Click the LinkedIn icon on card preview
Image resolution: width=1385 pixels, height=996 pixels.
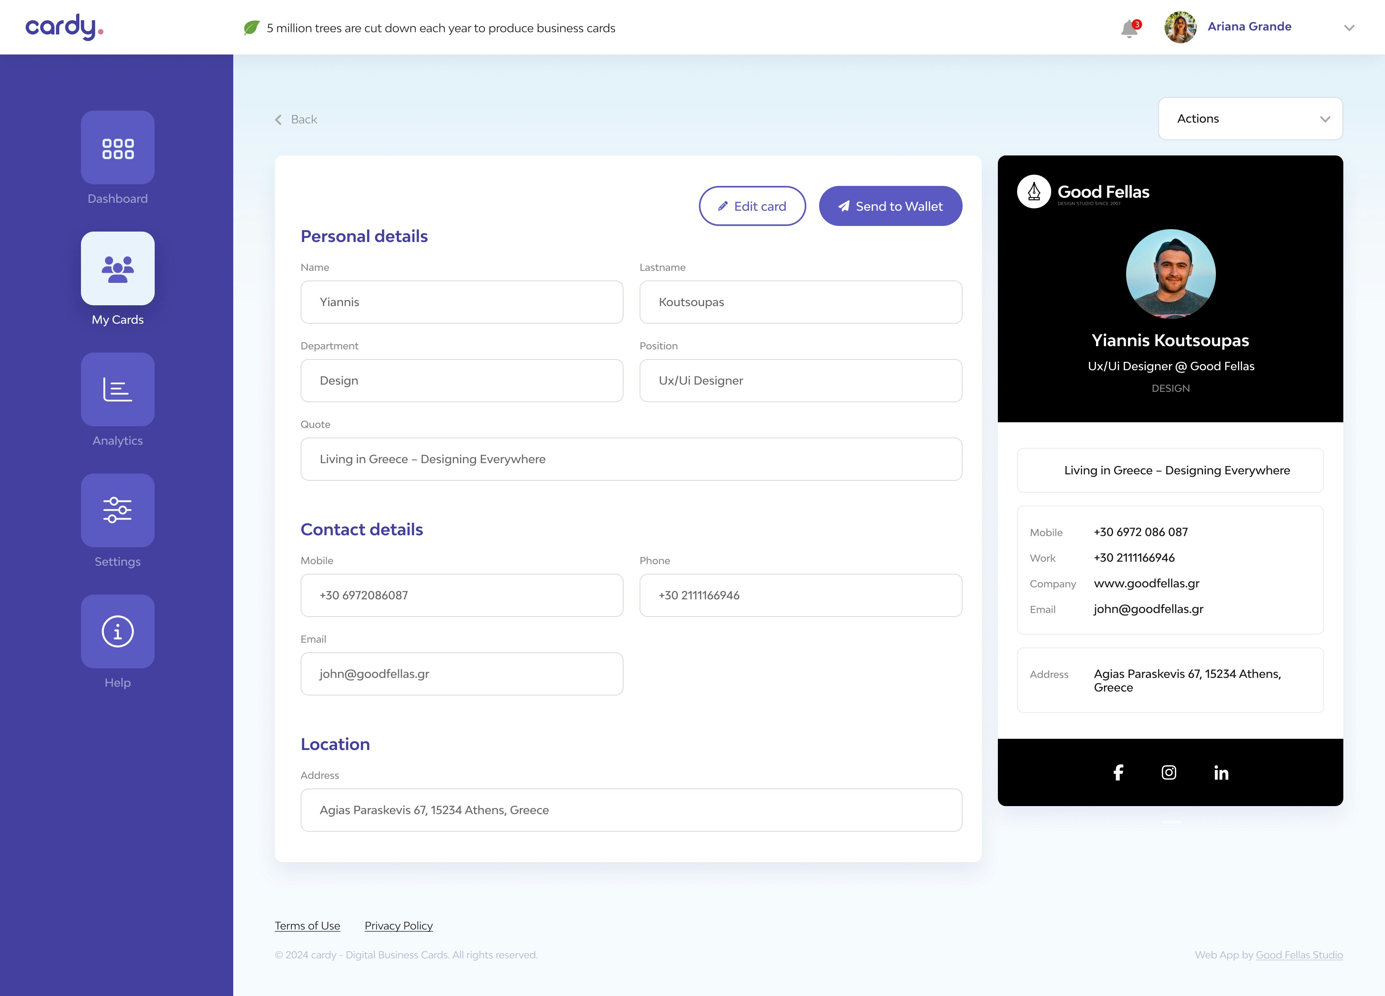click(1221, 772)
